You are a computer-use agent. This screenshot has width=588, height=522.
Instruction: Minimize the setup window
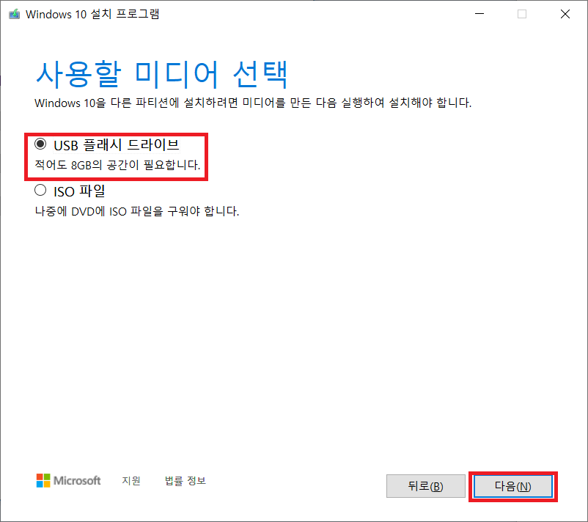pos(479,14)
